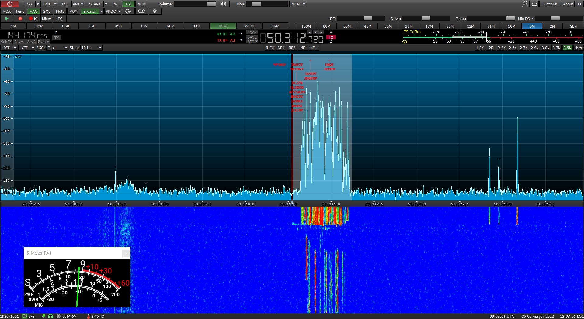The image size is (584, 319).
Task: Click the device icon next to Options
Action: coord(534,4)
